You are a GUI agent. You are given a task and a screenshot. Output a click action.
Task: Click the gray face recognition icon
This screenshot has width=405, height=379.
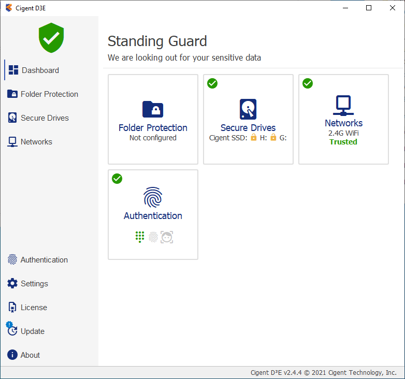167,237
